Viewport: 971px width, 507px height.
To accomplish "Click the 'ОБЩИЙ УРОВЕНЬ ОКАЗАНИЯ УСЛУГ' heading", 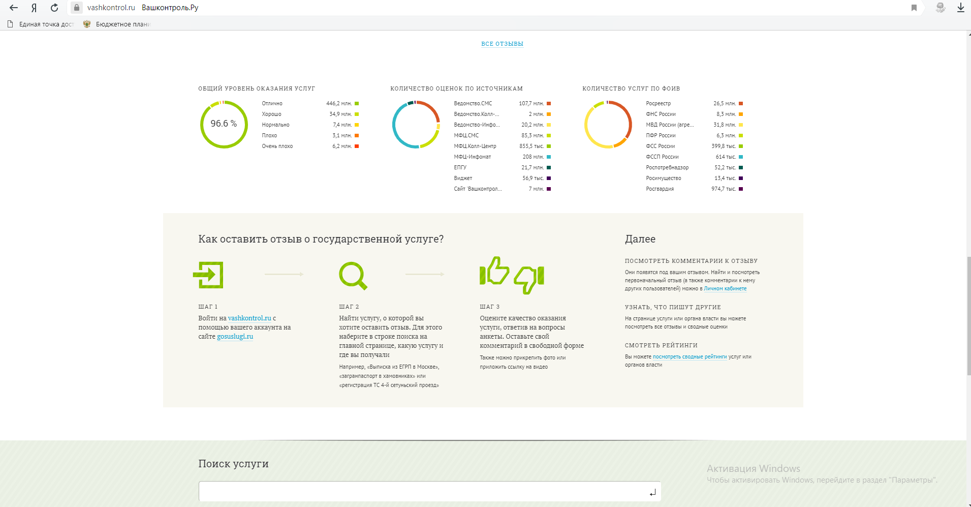I will (257, 88).
